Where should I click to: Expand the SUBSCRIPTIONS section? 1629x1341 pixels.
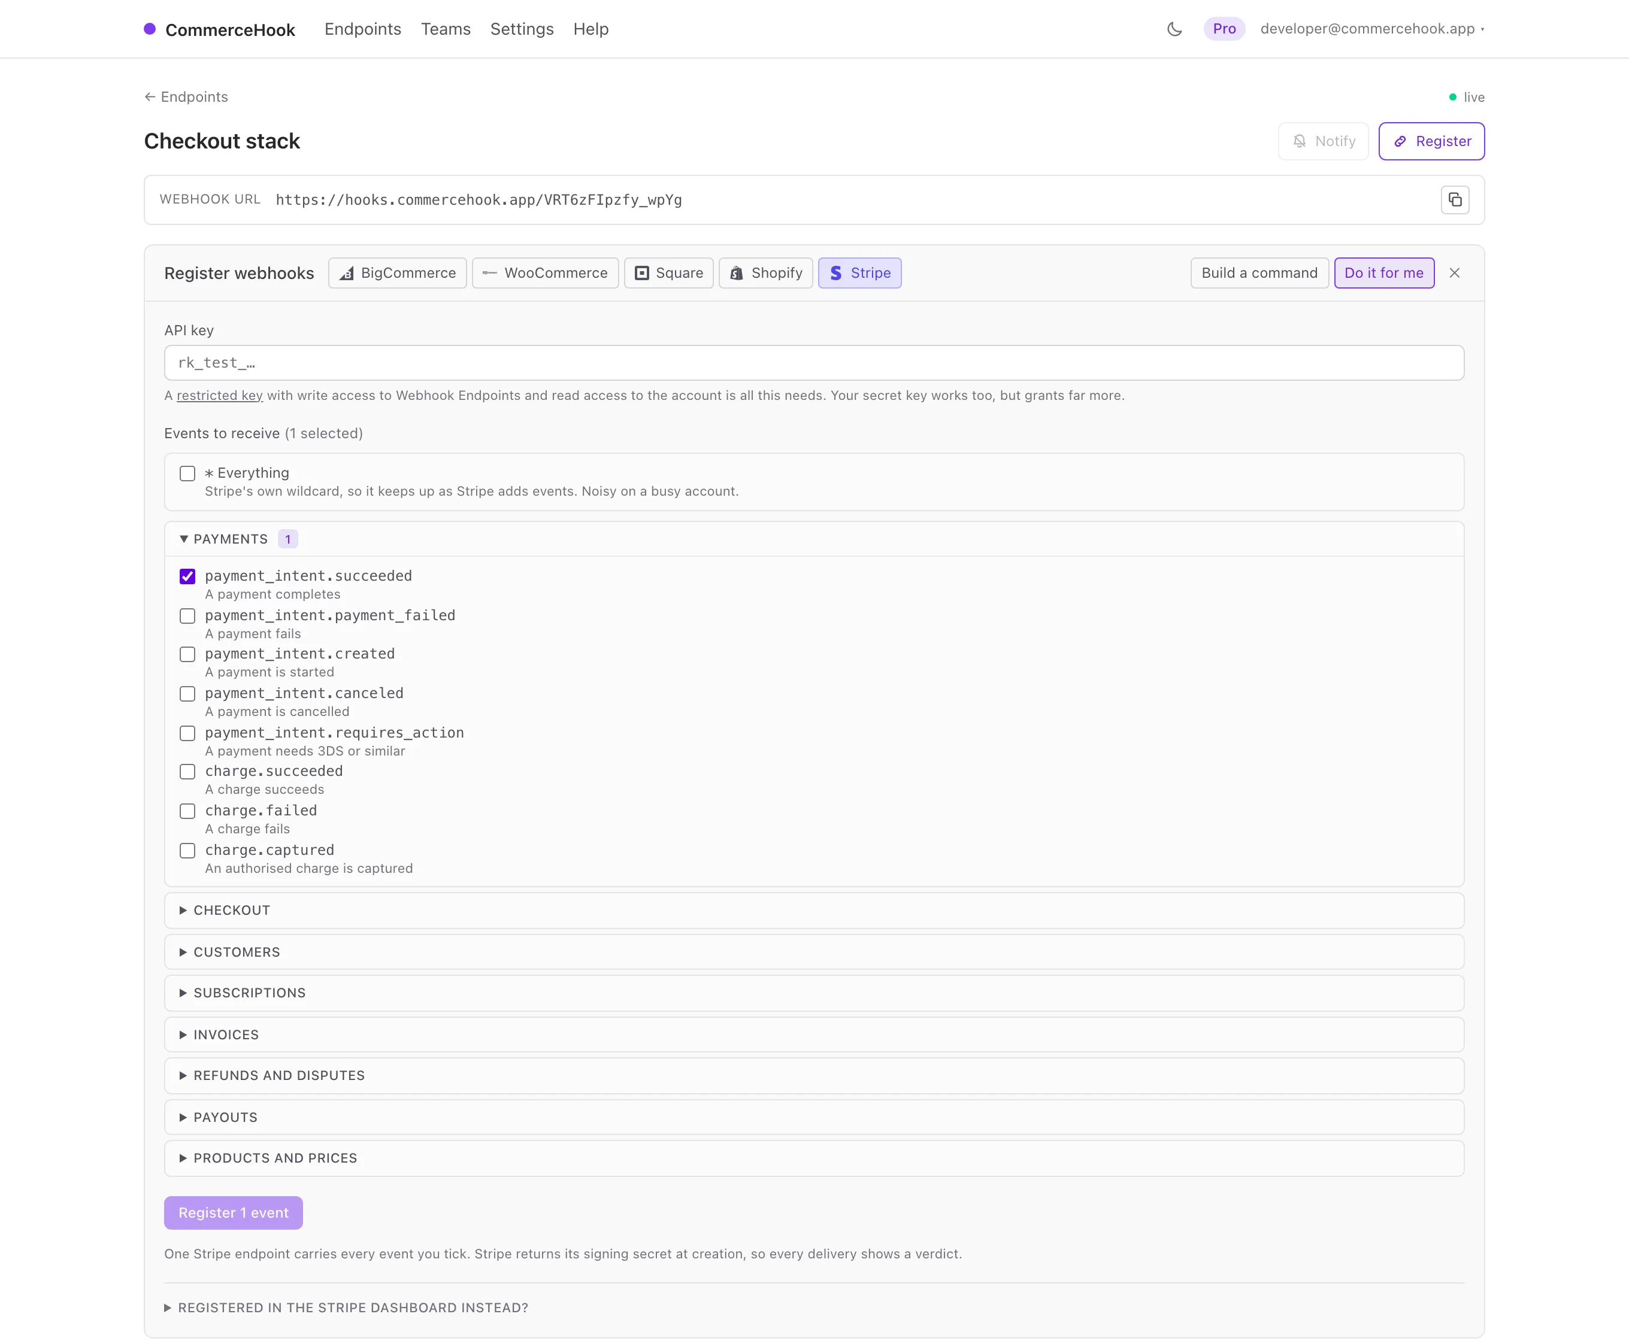(x=814, y=993)
